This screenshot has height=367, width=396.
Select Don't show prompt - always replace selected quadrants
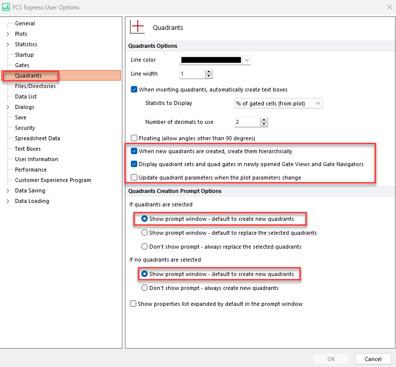145,247
